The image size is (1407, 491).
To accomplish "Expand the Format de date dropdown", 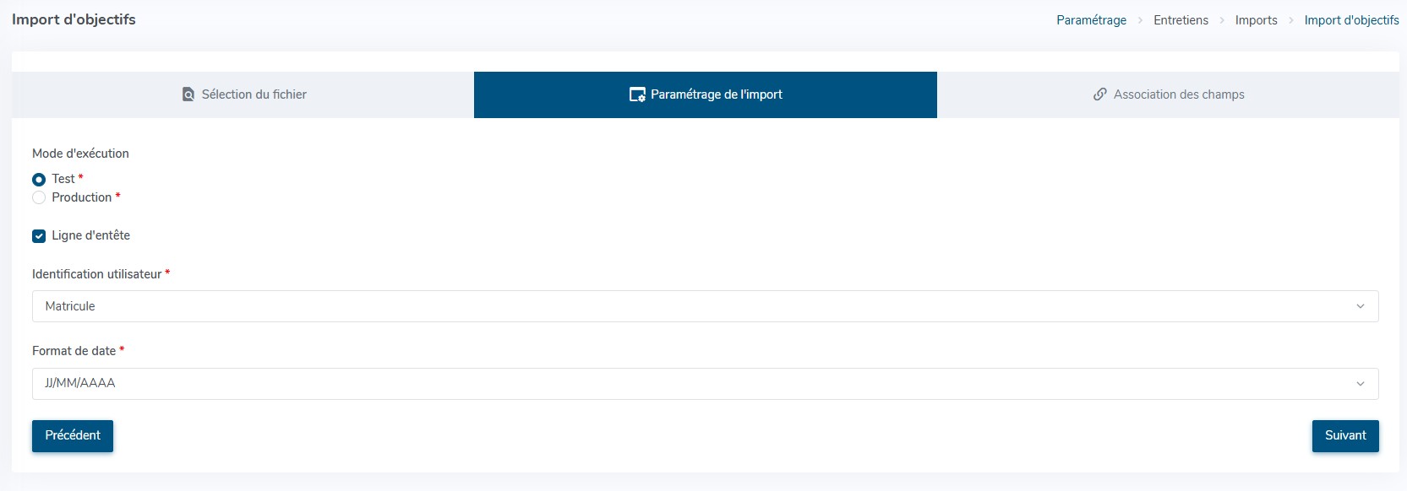I will pyautogui.click(x=705, y=384).
